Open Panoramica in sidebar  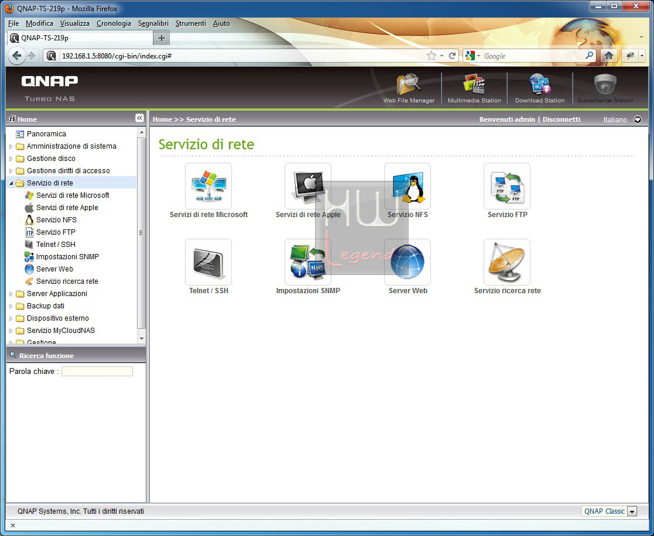click(x=46, y=134)
